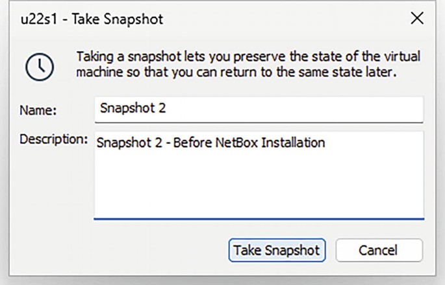The image size is (445, 285).
Task: Click empty space below the description text
Action: pos(259,191)
